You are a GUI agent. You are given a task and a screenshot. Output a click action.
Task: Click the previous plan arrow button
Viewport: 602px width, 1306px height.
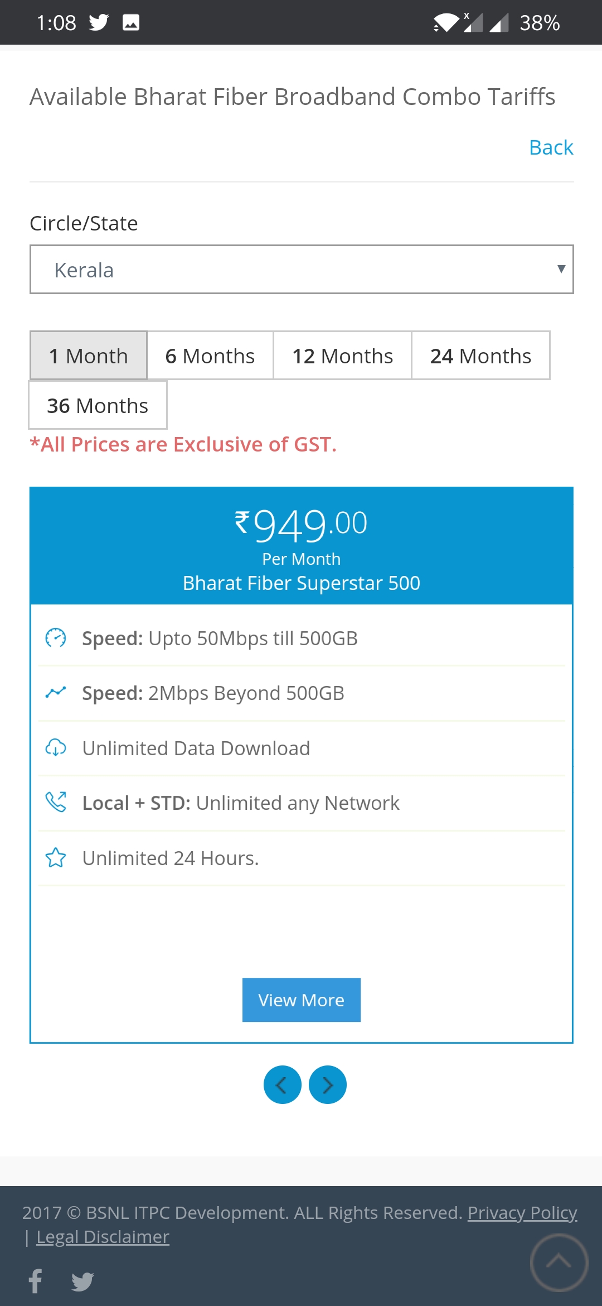coord(282,1085)
